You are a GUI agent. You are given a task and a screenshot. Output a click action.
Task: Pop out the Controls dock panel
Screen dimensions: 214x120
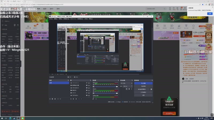pos(152,80)
